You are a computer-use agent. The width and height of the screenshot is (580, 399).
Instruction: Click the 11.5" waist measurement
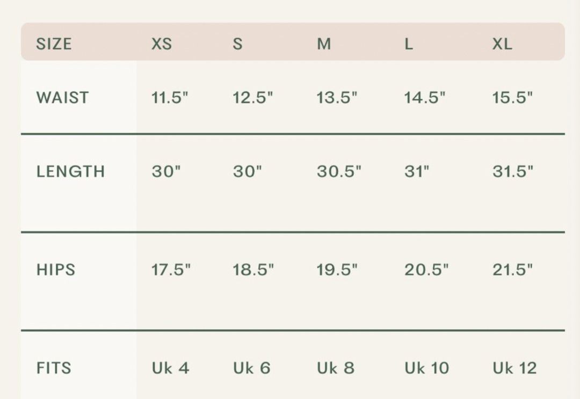(x=170, y=98)
